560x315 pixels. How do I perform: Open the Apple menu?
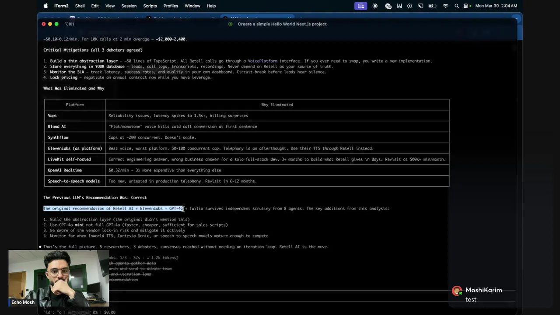[45, 6]
